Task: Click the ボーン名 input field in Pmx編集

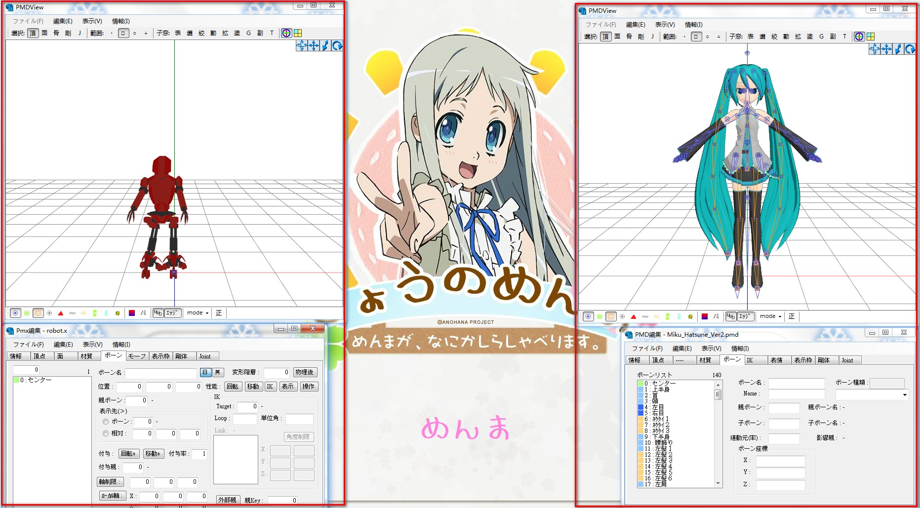Action: [x=161, y=373]
